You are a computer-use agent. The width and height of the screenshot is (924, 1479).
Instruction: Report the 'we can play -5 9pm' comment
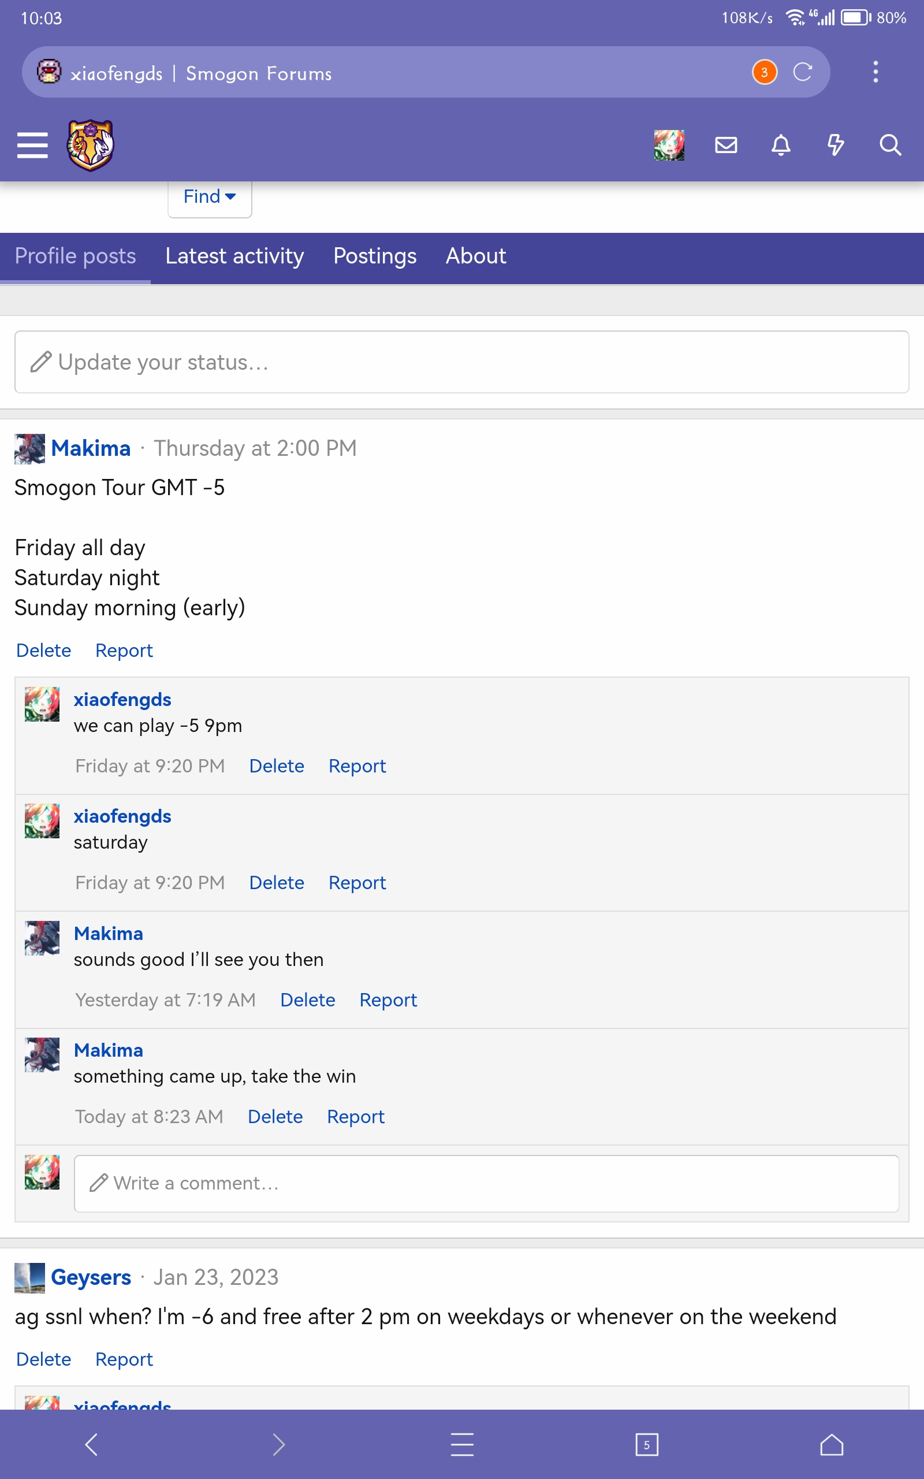[357, 765]
